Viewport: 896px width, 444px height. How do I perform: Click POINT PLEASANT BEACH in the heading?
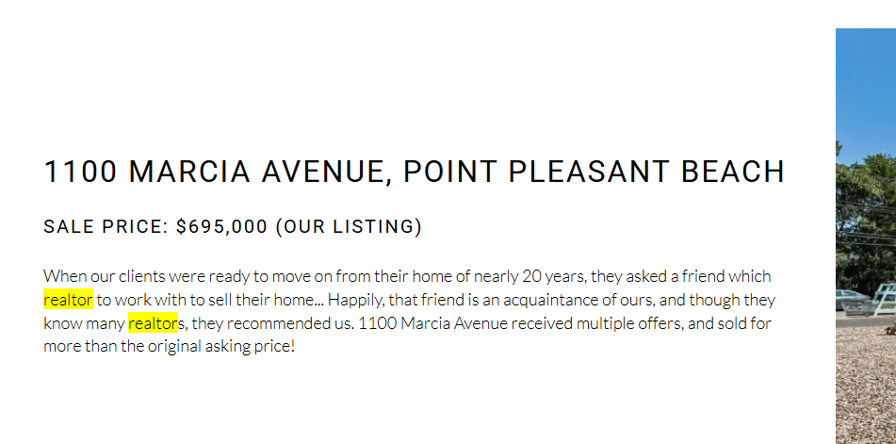tap(594, 172)
